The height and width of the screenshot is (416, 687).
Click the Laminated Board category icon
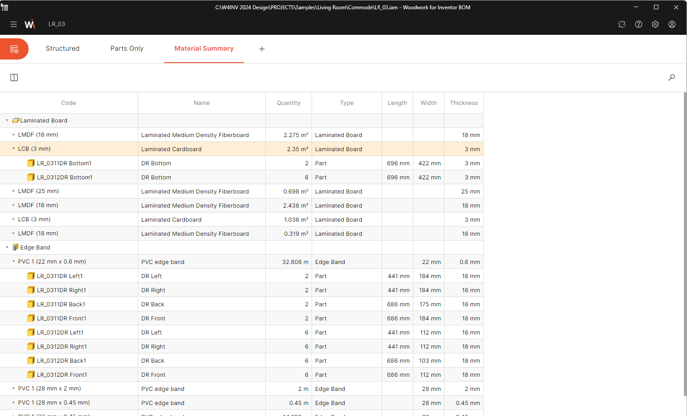pos(16,120)
